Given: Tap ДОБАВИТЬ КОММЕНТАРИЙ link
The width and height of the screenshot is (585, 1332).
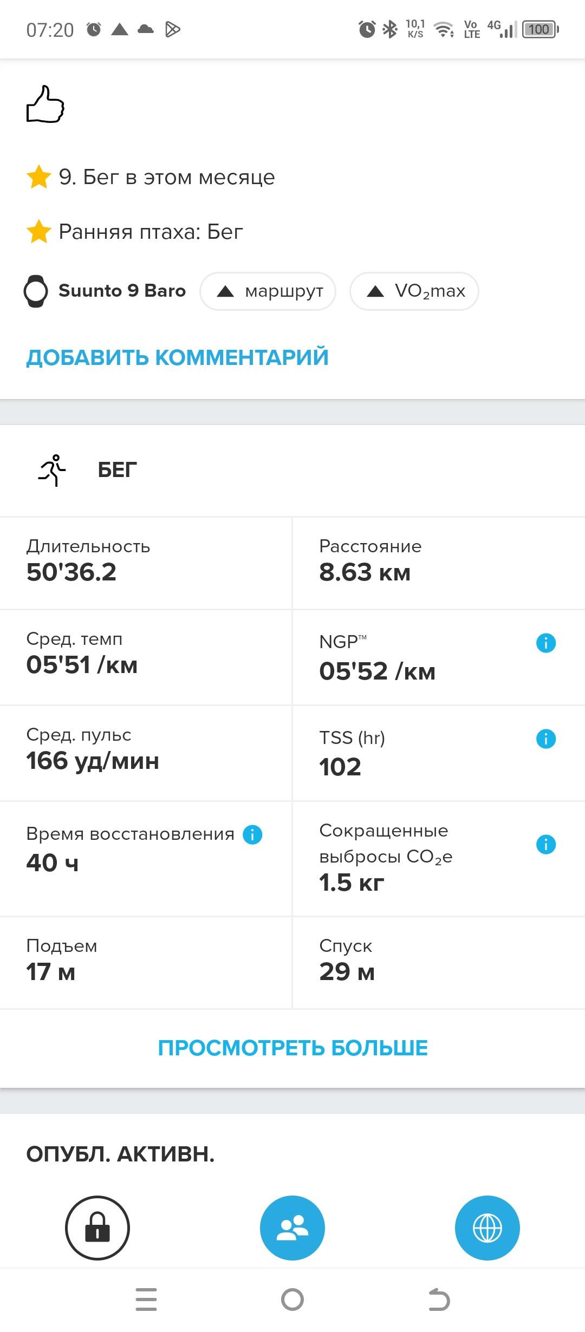Looking at the screenshot, I should pos(178,357).
